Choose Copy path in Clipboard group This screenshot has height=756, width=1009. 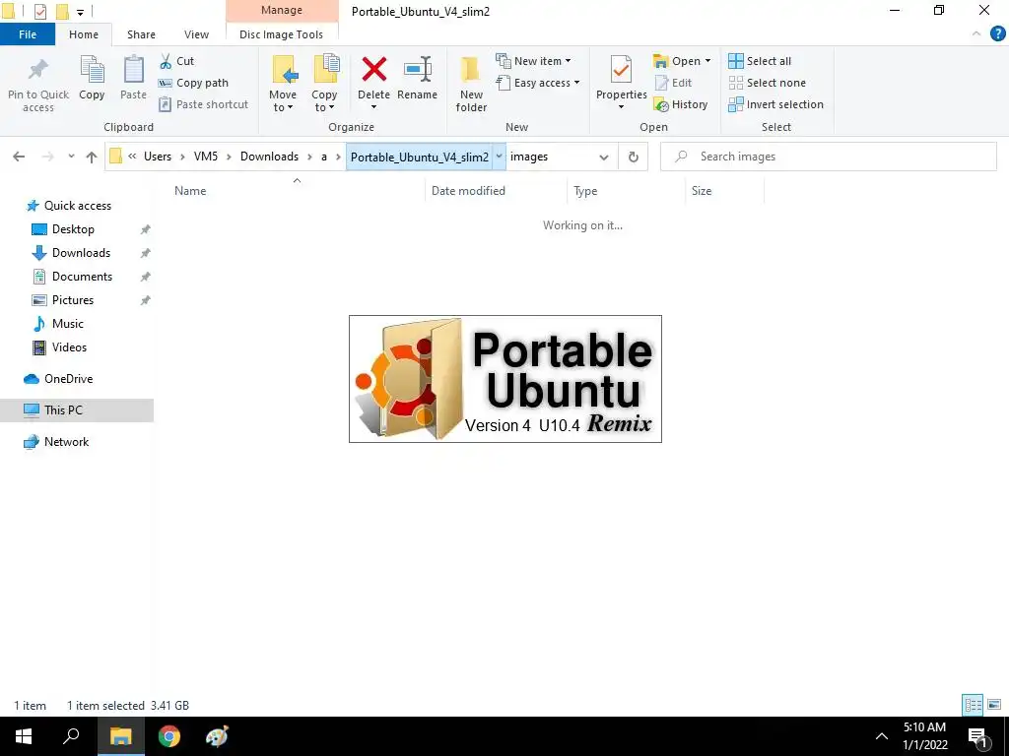(194, 83)
